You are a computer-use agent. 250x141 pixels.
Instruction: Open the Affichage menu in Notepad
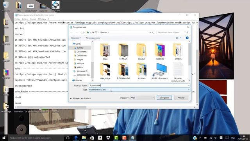click(42, 19)
